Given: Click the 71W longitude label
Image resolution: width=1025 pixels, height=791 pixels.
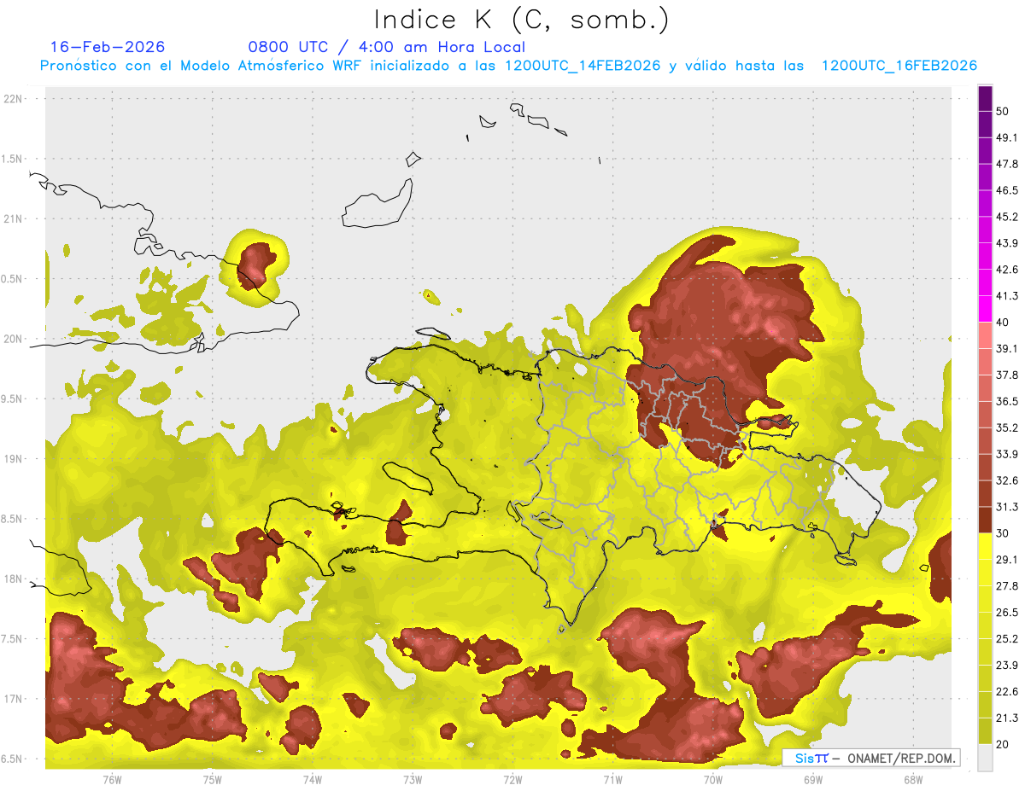Looking at the screenshot, I should [x=612, y=780].
